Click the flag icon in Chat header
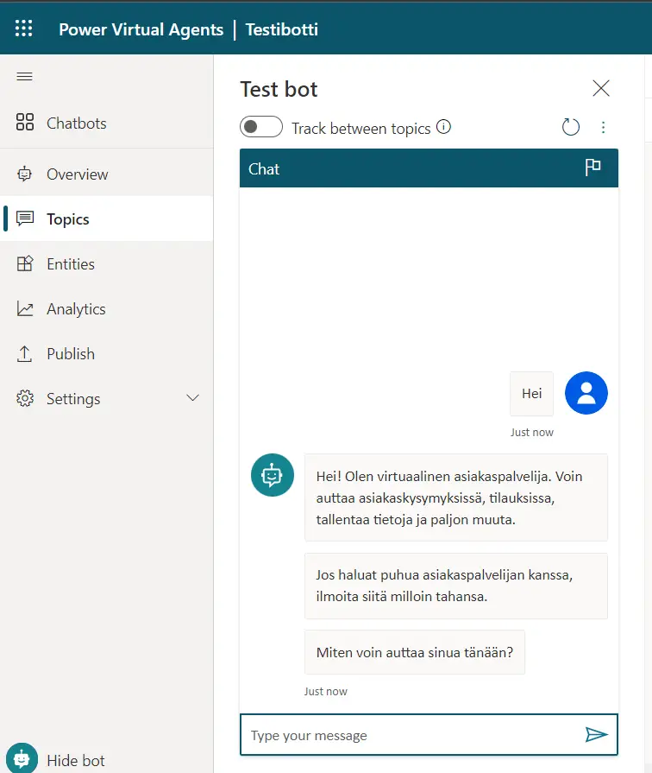 click(592, 168)
